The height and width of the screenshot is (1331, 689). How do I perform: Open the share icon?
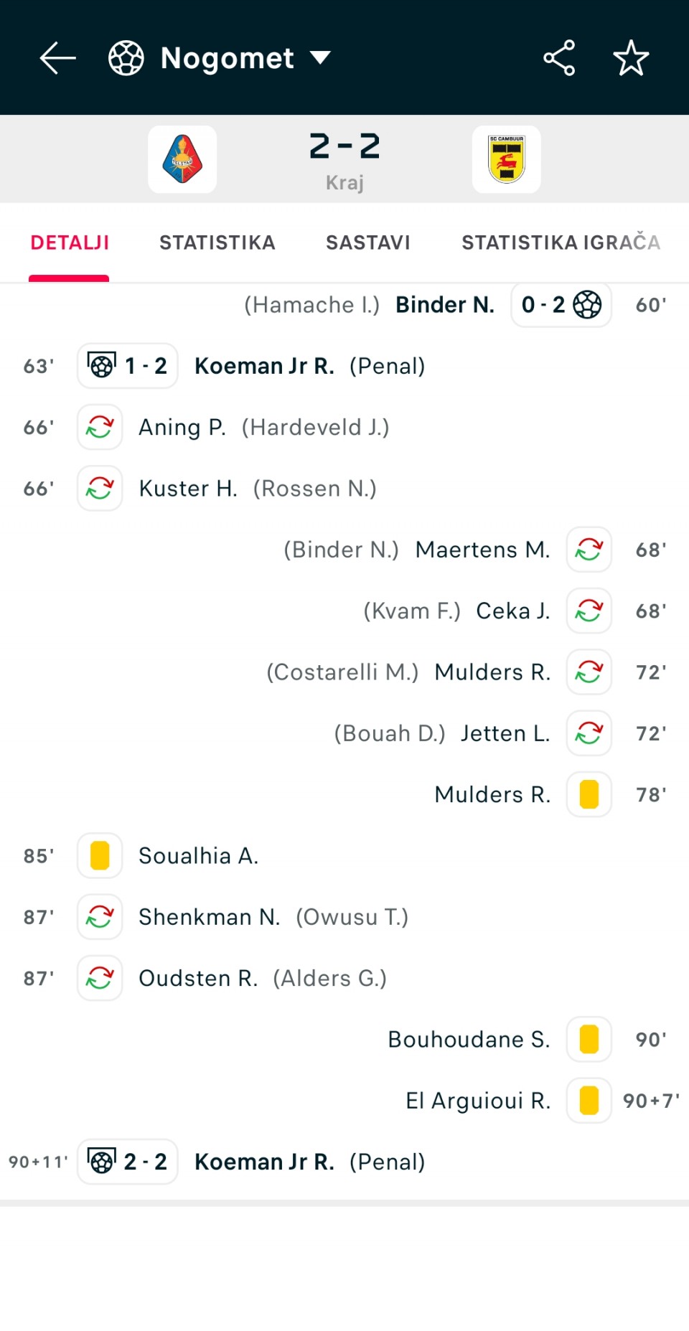point(559,58)
